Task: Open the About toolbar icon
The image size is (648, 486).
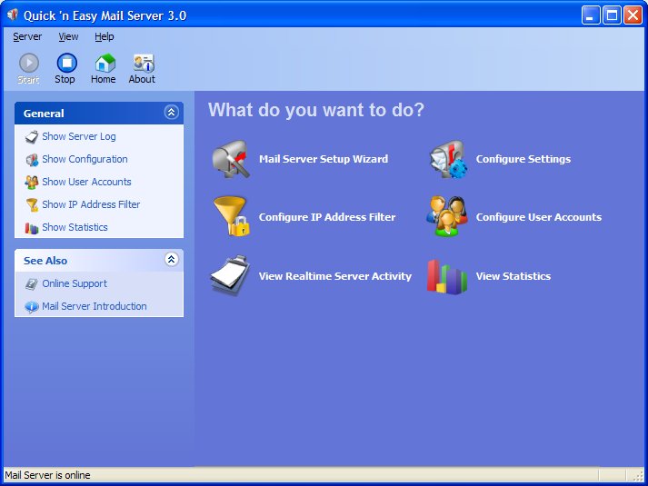Action: click(x=144, y=64)
